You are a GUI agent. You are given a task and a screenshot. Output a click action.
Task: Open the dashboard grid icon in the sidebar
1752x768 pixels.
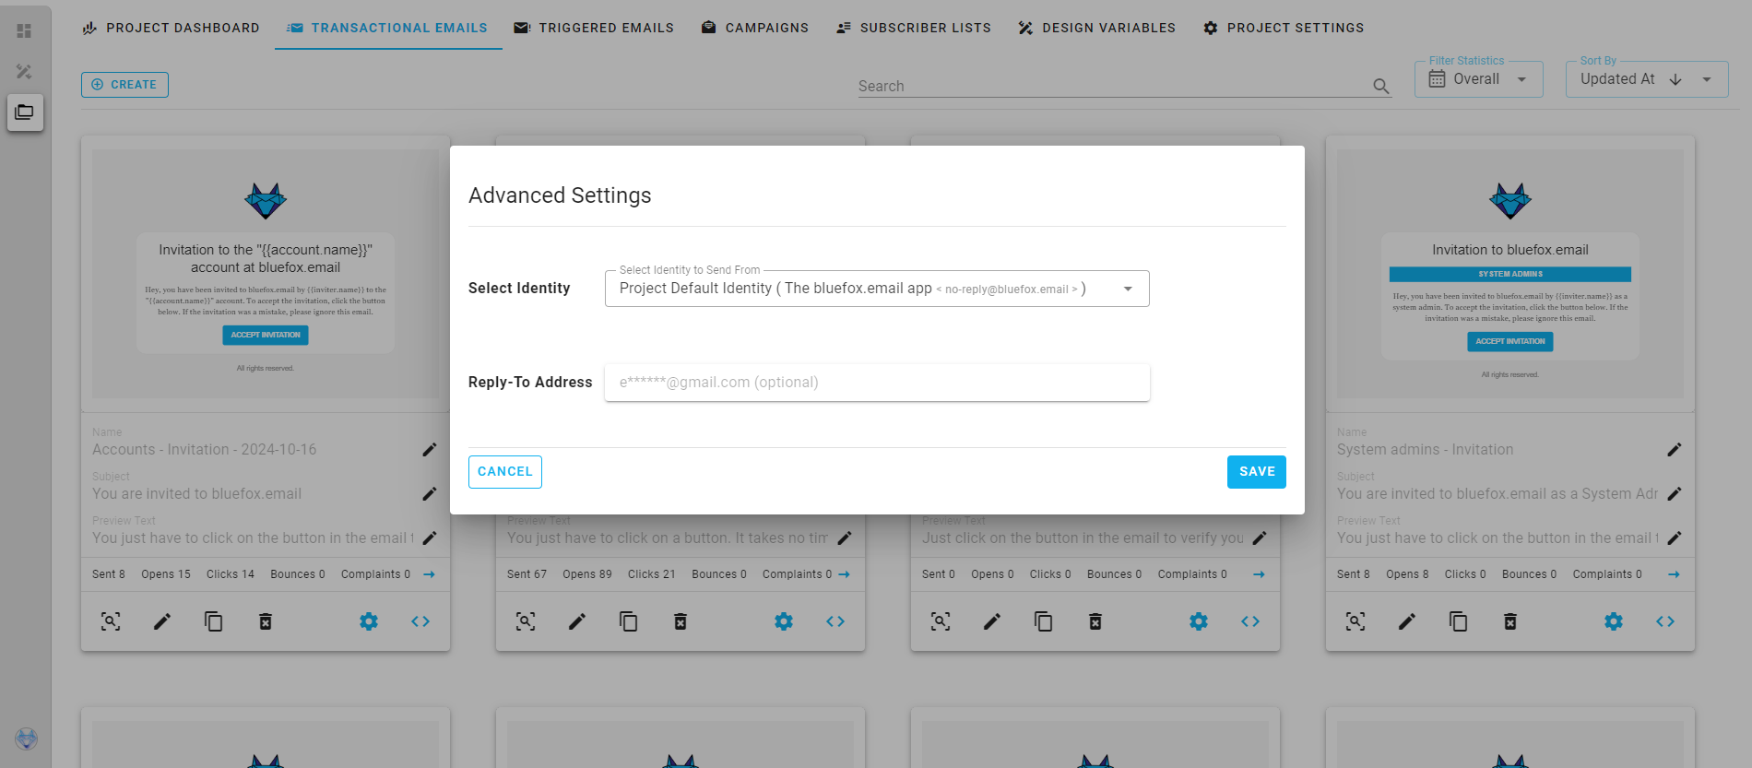click(x=24, y=30)
